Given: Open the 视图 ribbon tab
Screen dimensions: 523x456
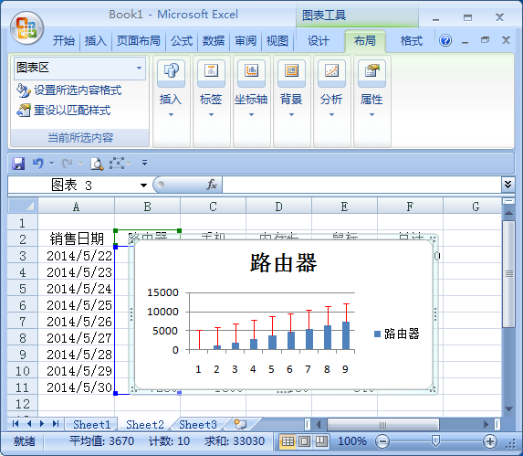Looking at the screenshot, I should pyautogui.click(x=277, y=41).
